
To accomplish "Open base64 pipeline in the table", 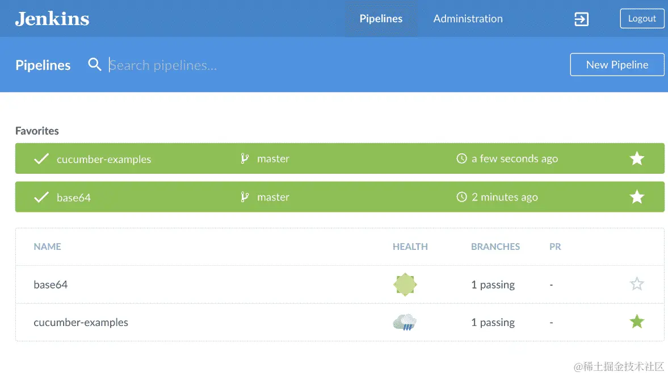I will click(x=51, y=285).
